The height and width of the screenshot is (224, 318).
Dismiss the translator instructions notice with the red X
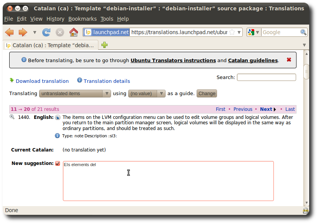pos(289,60)
